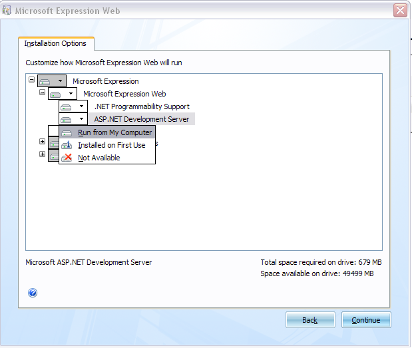The image size is (412, 348).
Task: Open the blue help question mark
Action: point(33,293)
